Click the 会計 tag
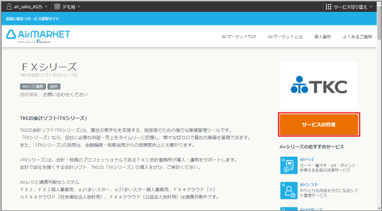The height and width of the screenshot is (211, 382). pyautogui.click(x=54, y=87)
